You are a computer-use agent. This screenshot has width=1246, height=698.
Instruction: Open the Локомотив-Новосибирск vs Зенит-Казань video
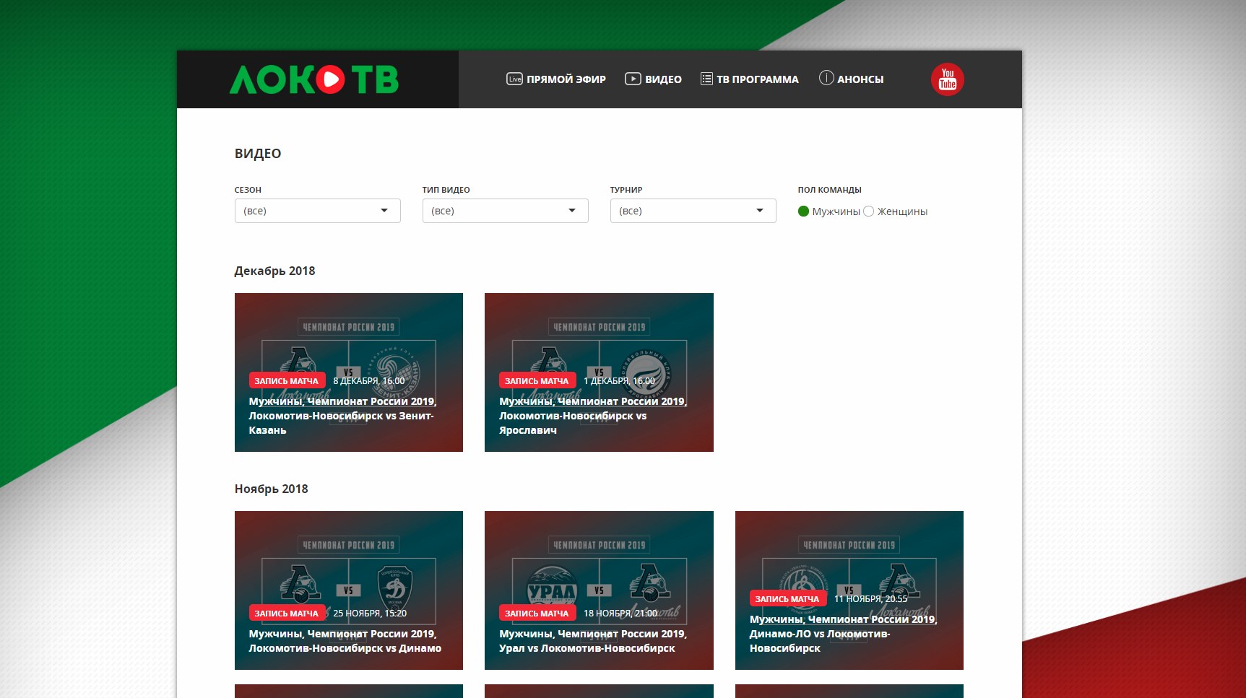coord(349,372)
